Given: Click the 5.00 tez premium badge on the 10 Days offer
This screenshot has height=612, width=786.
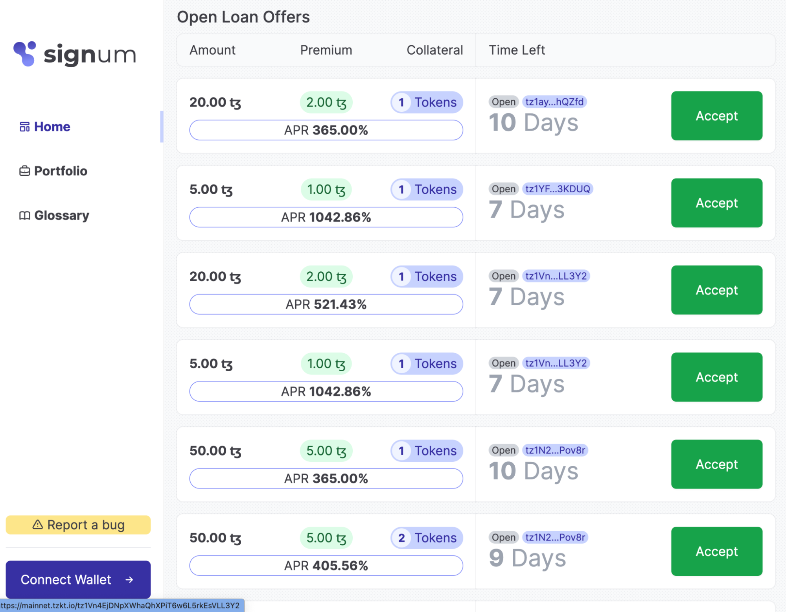Looking at the screenshot, I should pos(326,451).
